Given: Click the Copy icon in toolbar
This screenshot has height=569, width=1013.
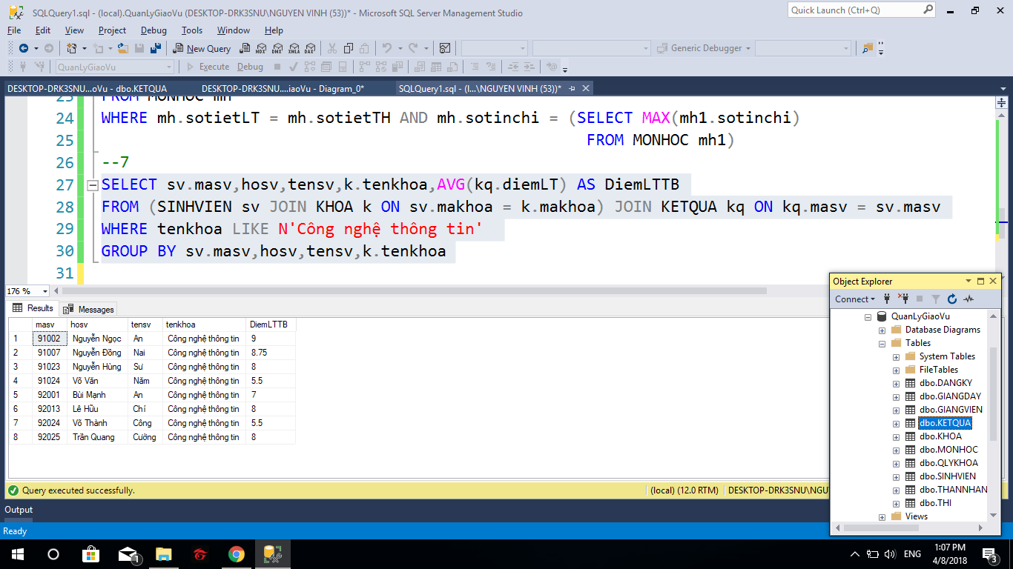Looking at the screenshot, I should pyautogui.click(x=348, y=48).
